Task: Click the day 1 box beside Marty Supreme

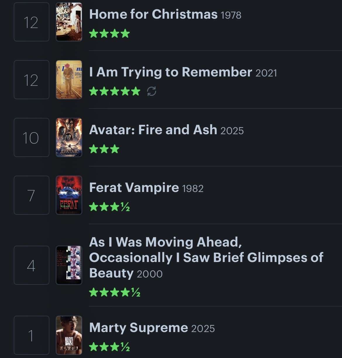Action: coord(31,335)
